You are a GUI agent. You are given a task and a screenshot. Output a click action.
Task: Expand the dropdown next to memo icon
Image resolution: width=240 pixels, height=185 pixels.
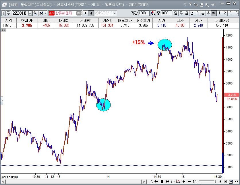click(x=45, y=13)
